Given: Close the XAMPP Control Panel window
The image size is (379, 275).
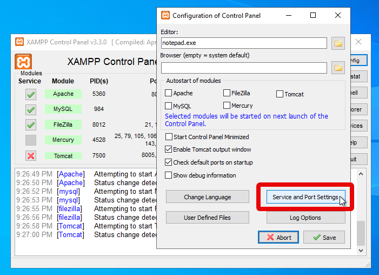Looking at the screenshot, I should click(x=358, y=42).
